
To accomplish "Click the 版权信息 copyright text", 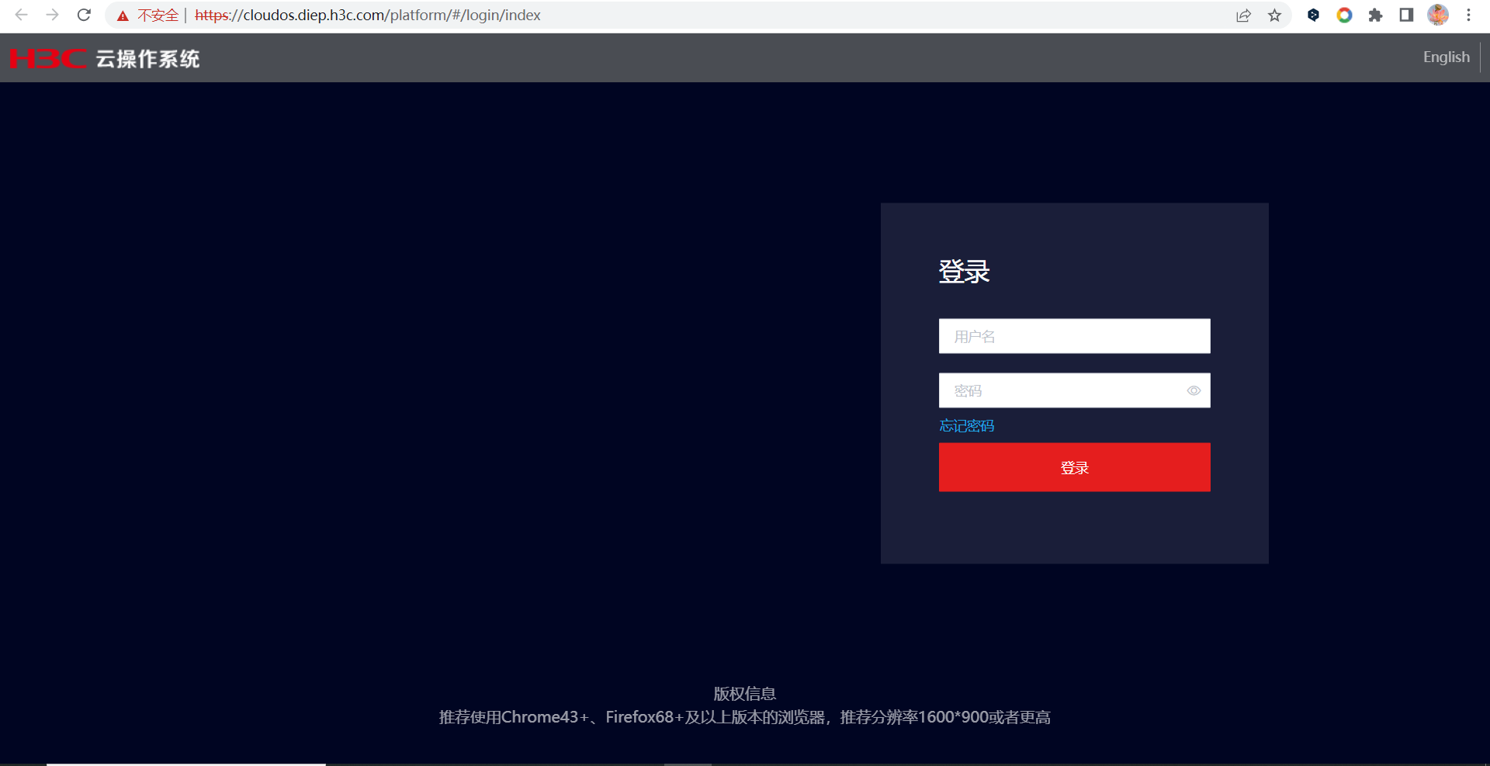I will 745,693.
